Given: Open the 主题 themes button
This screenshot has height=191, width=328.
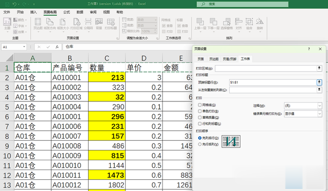Looking at the screenshot, I should [7, 25].
